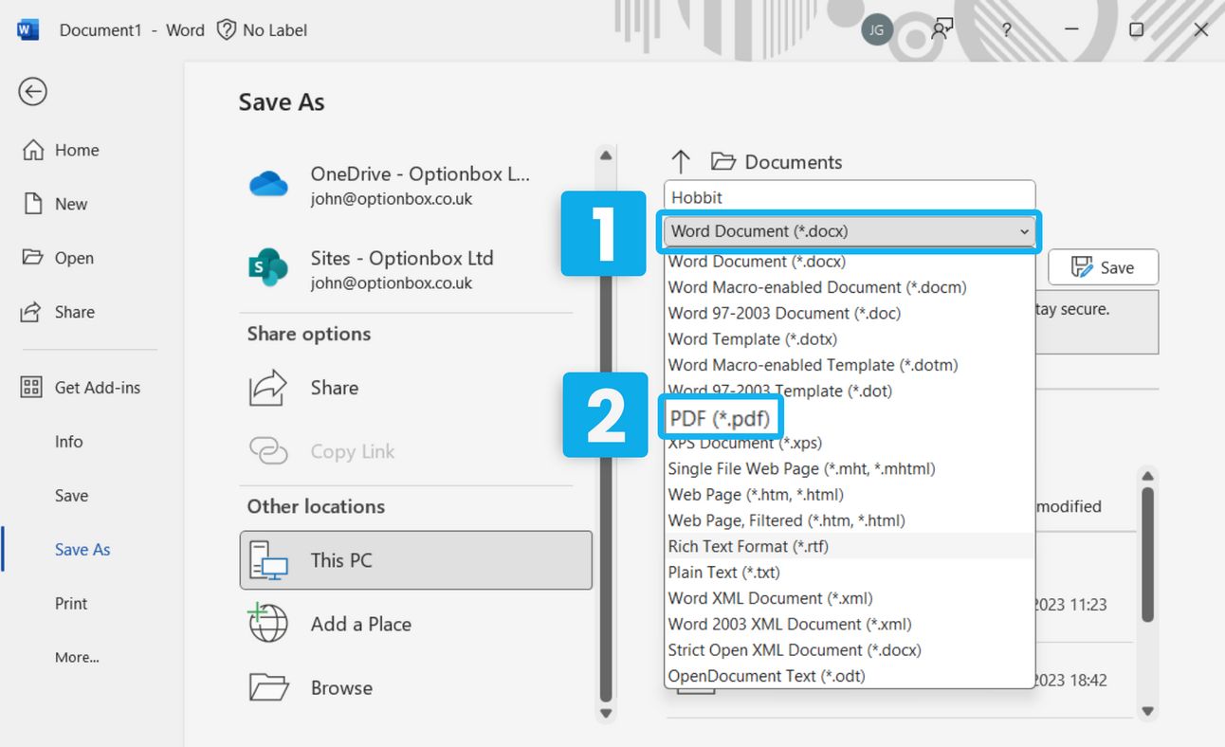Choose Plain Text (*.txt)
Image resolution: width=1225 pixels, height=747 pixels.
pyautogui.click(x=850, y=573)
